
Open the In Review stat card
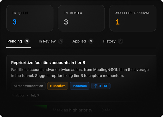[x=81, y=18]
